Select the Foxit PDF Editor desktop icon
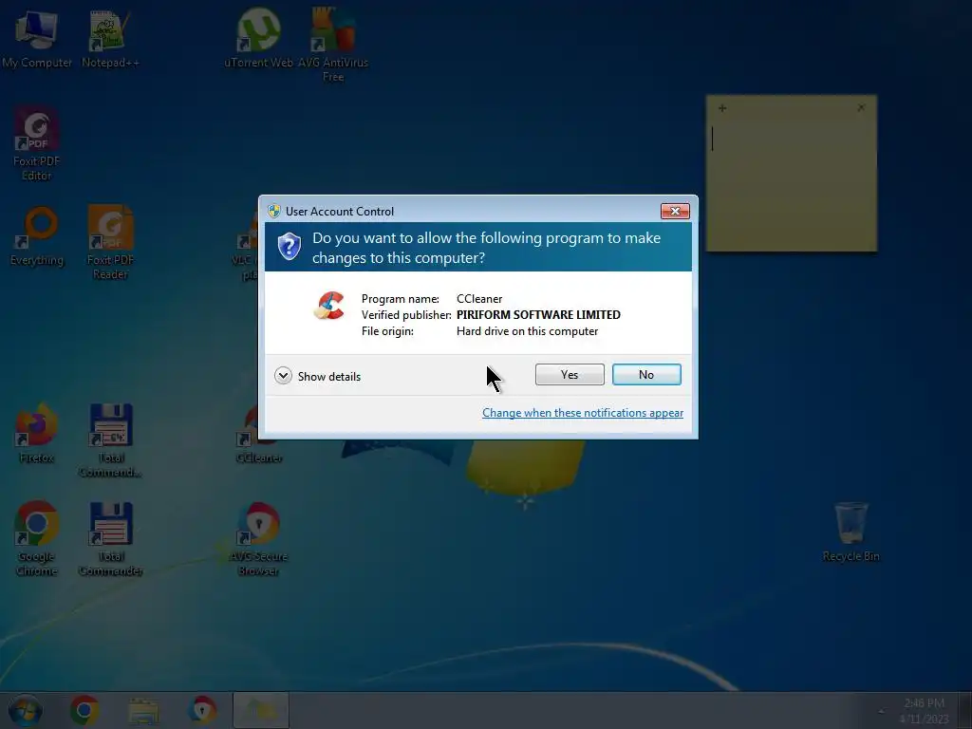This screenshot has width=972, height=729. tap(37, 144)
